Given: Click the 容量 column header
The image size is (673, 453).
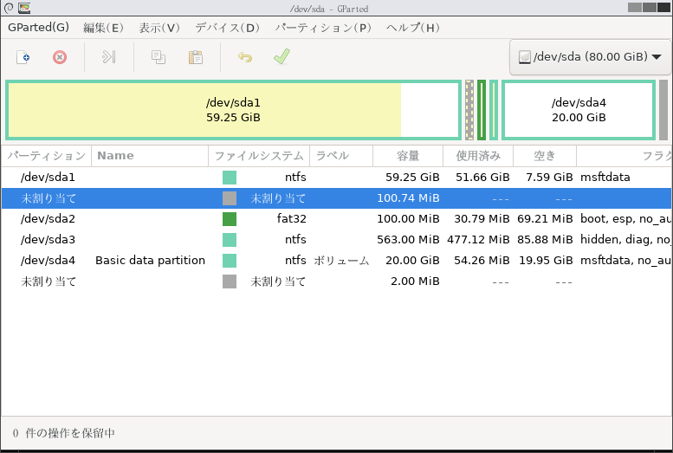Looking at the screenshot, I should [408, 156].
